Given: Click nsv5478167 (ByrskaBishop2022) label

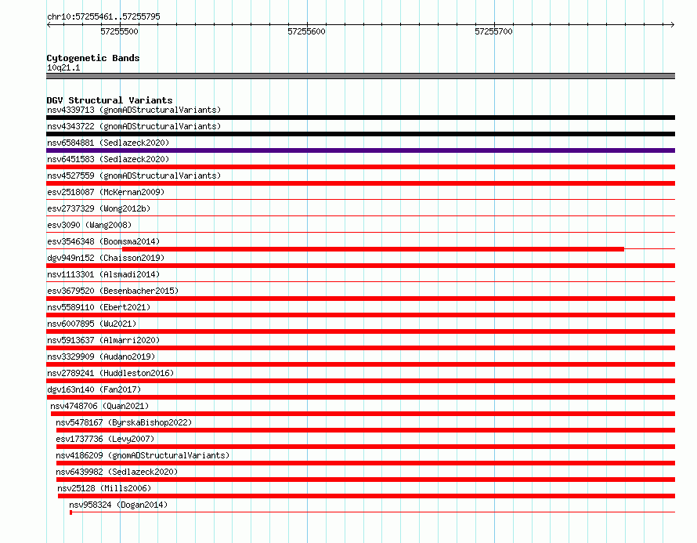Looking at the screenshot, I should click(124, 422).
